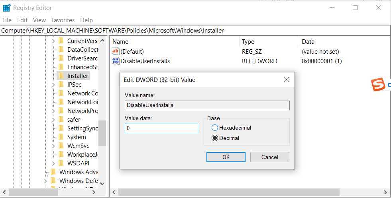Click the System folder icon

point(61,137)
